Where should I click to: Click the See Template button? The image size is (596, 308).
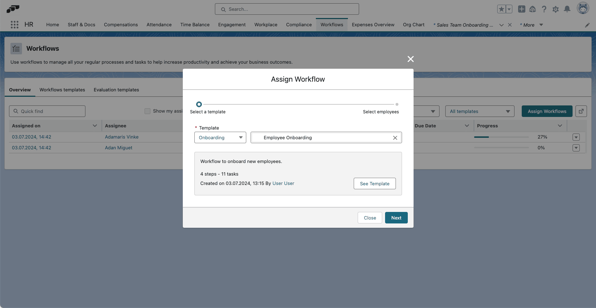point(375,184)
